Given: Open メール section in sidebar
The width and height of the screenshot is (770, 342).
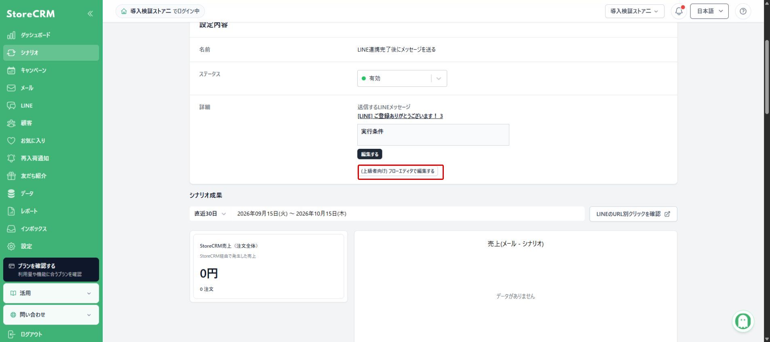Looking at the screenshot, I should 51,88.
